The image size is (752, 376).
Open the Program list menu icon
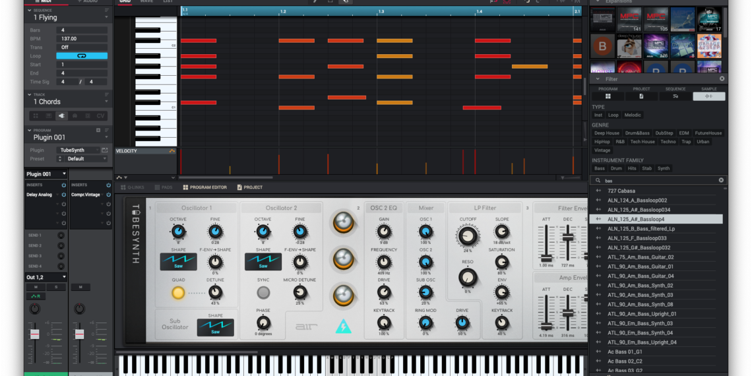106,130
